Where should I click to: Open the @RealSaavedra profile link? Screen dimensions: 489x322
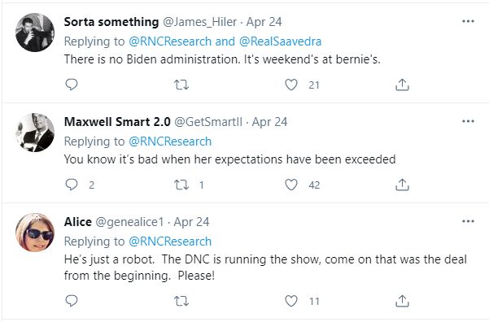pyautogui.click(x=280, y=41)
